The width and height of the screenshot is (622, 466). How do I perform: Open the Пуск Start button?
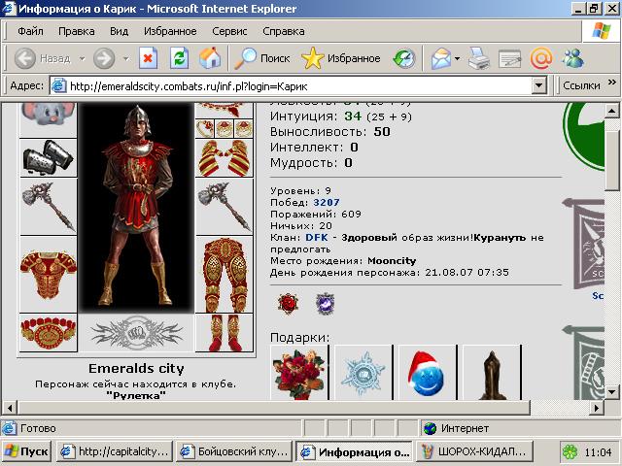(26, 451)
